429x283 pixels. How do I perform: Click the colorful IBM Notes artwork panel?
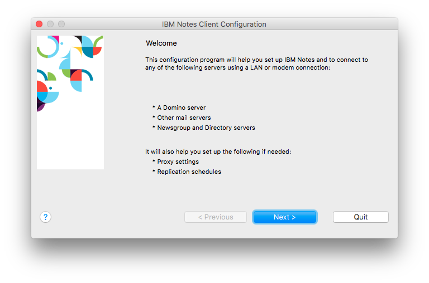70,103
